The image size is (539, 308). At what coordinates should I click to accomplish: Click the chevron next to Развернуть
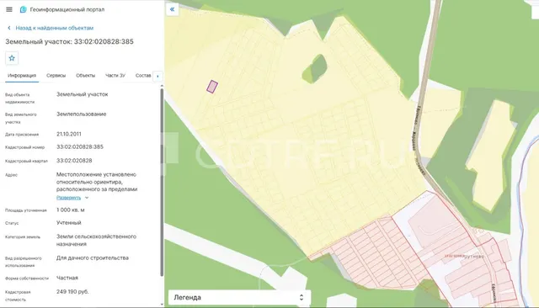pyautogui.click(x=87, y=198)
